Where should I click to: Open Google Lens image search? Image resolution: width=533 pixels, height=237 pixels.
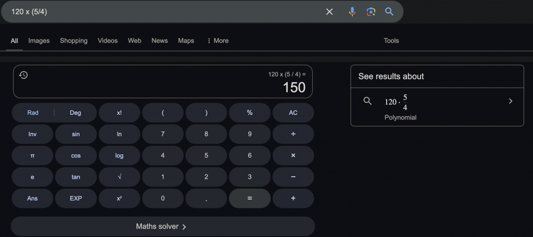pos(371,11)
